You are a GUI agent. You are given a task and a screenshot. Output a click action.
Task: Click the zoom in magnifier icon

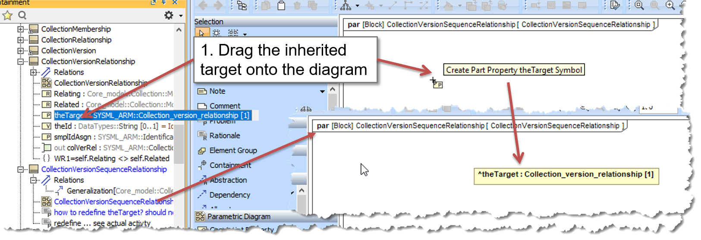(x=670, y=5)
